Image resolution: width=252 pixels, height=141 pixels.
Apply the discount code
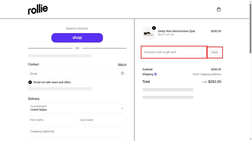tap(215, 52)
